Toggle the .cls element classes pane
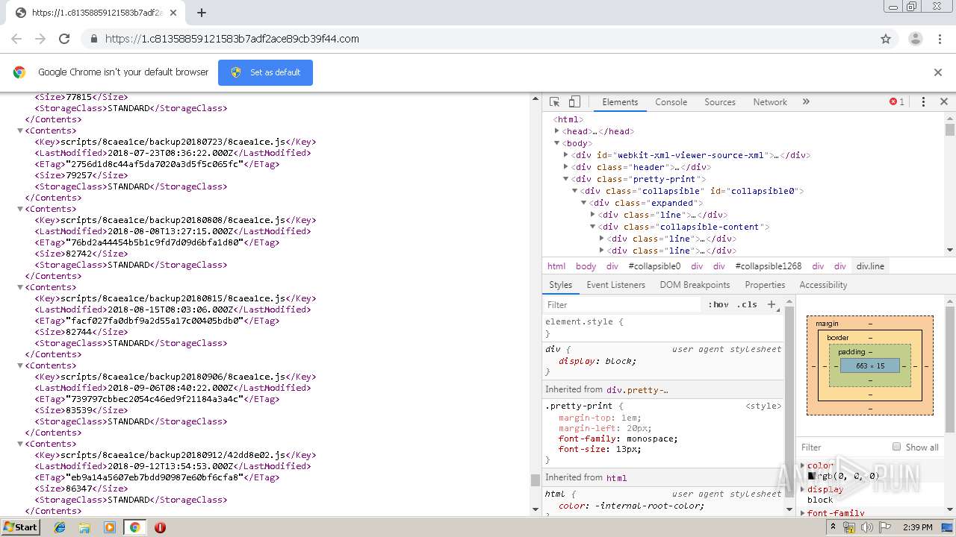The width and height of the screenshot is (956, 537). [747, 304]
